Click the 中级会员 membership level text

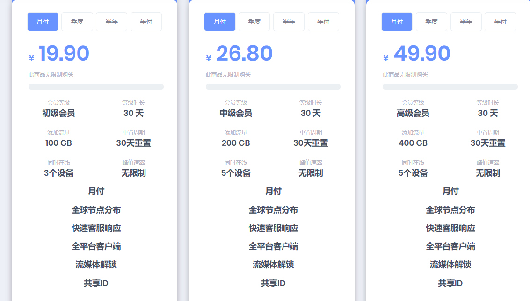tap(236, 113)
